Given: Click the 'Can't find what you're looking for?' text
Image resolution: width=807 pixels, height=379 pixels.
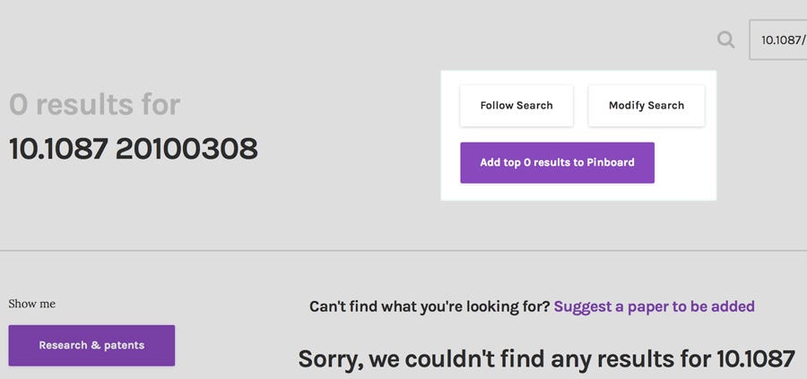Looking at the screenshot, I should tap(430, 306).
